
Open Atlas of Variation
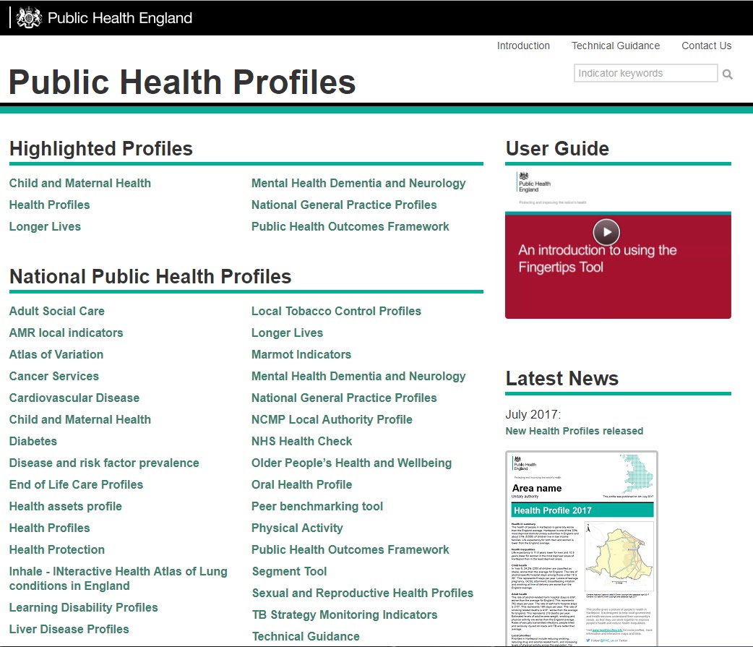click(56, 354)
